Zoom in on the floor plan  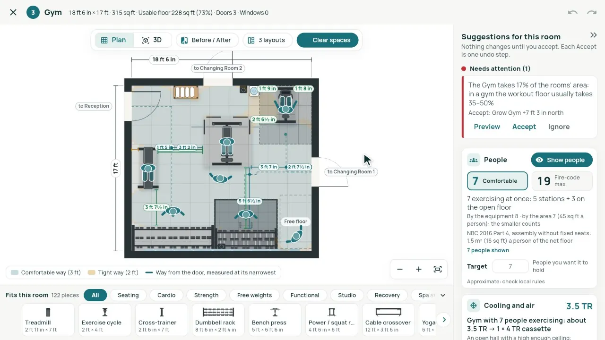coord(419,269)
